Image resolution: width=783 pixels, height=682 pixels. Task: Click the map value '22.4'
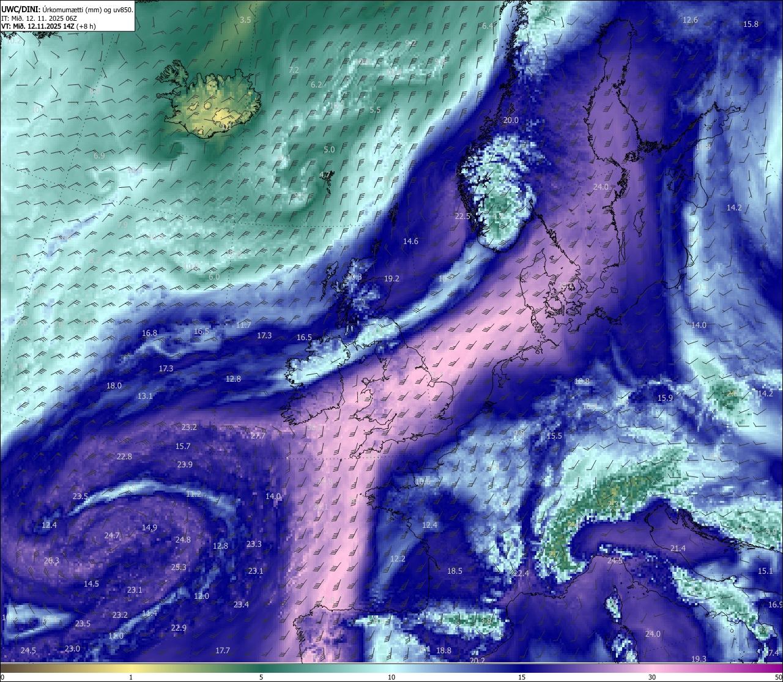(521, 574)
